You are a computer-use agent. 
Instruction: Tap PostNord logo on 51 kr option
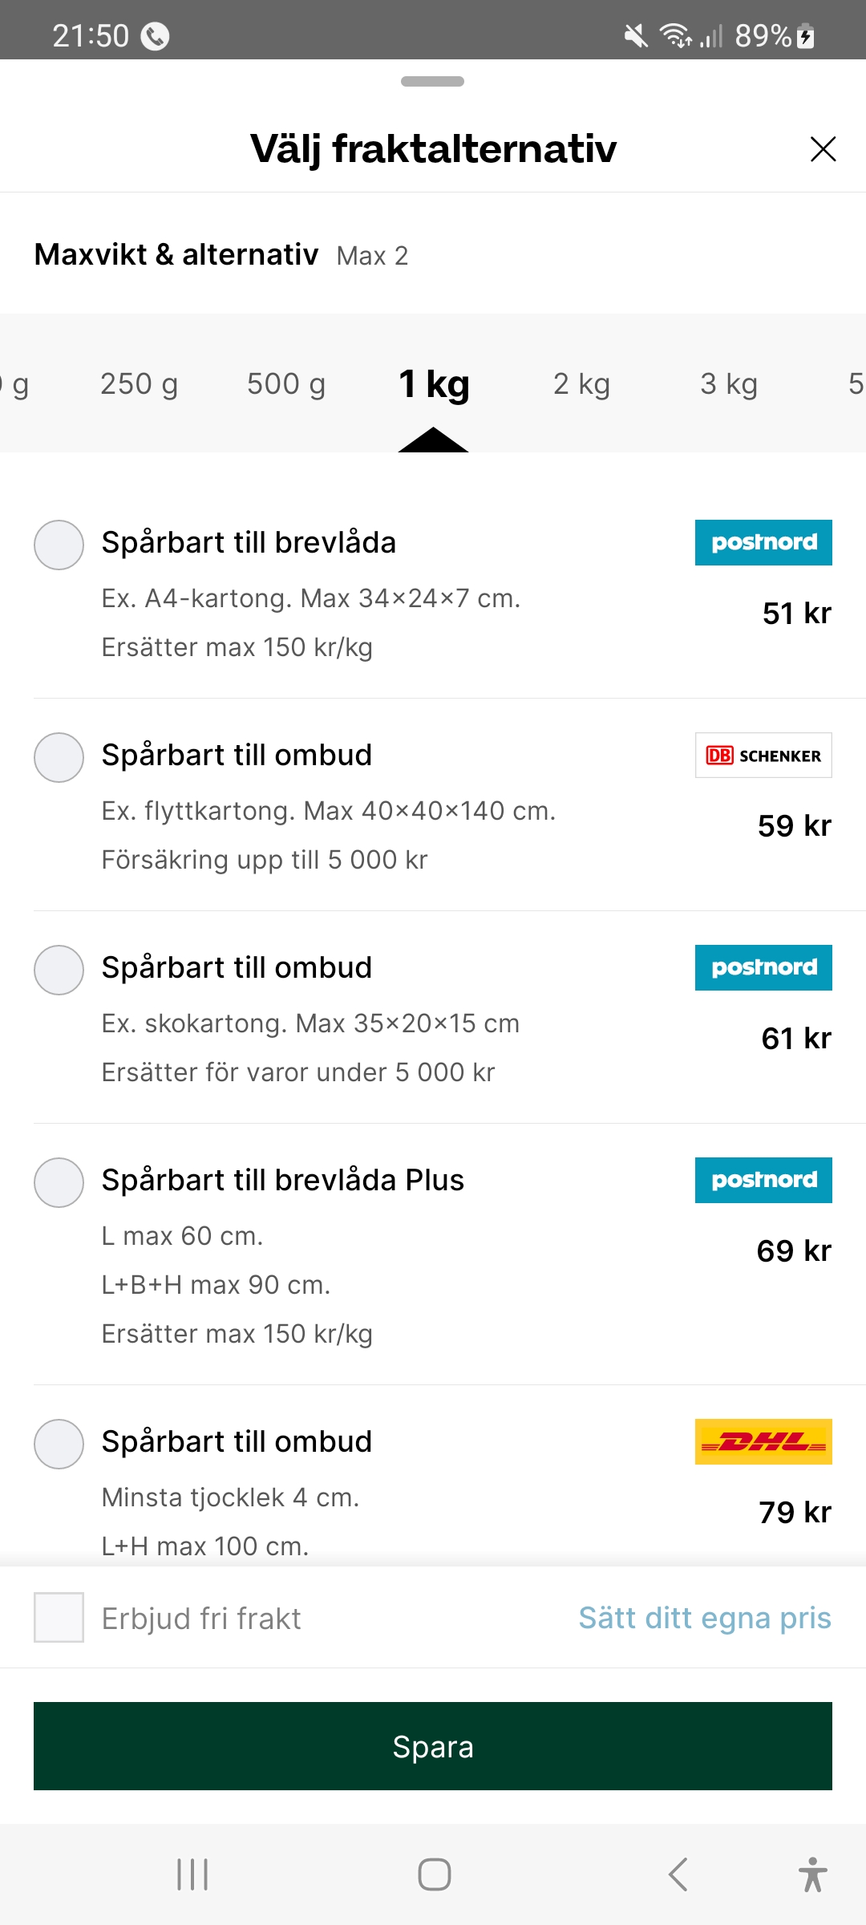pos(763,543)
